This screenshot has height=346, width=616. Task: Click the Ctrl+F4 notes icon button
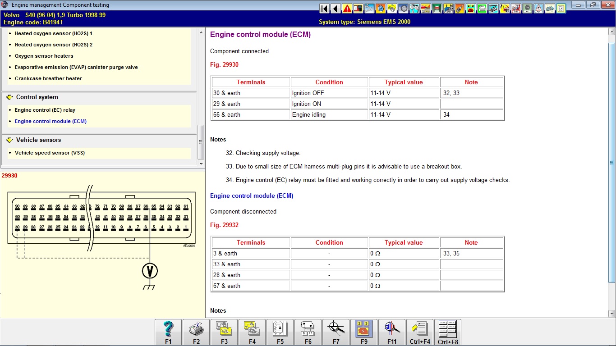coord(420,332)
